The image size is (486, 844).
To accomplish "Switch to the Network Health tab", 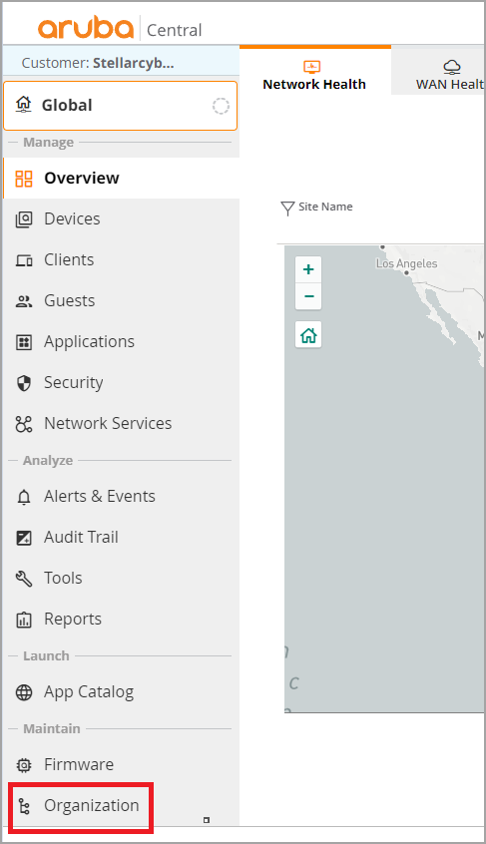I will (314, 72).
